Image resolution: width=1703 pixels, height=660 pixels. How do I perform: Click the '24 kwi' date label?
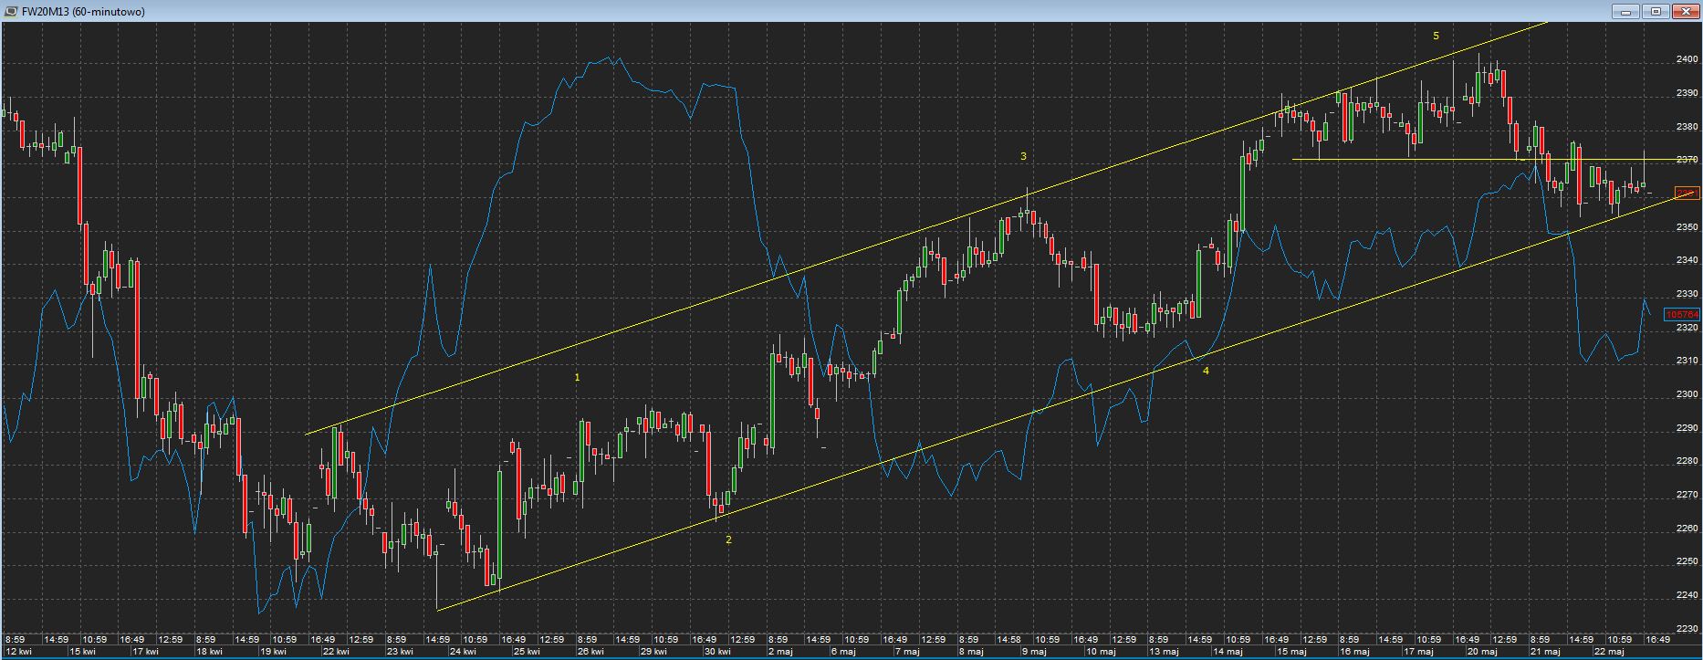(463, 652)
